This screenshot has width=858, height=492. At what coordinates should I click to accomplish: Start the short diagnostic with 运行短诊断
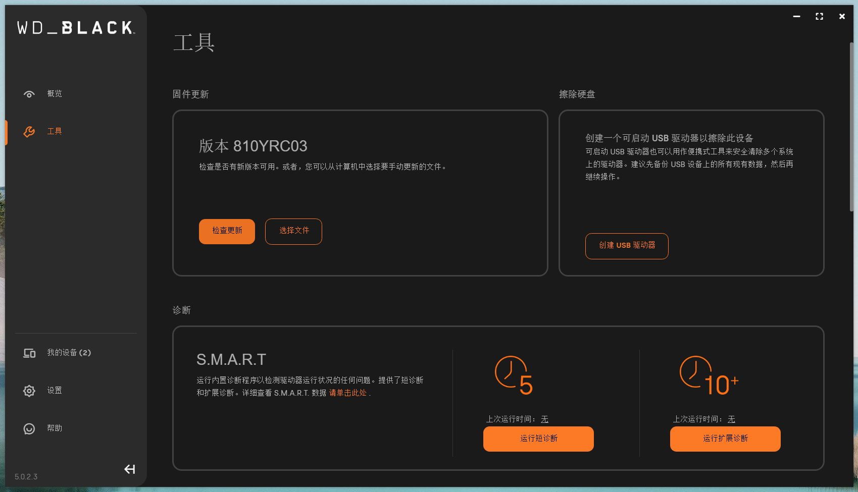(x=538, y=439)
